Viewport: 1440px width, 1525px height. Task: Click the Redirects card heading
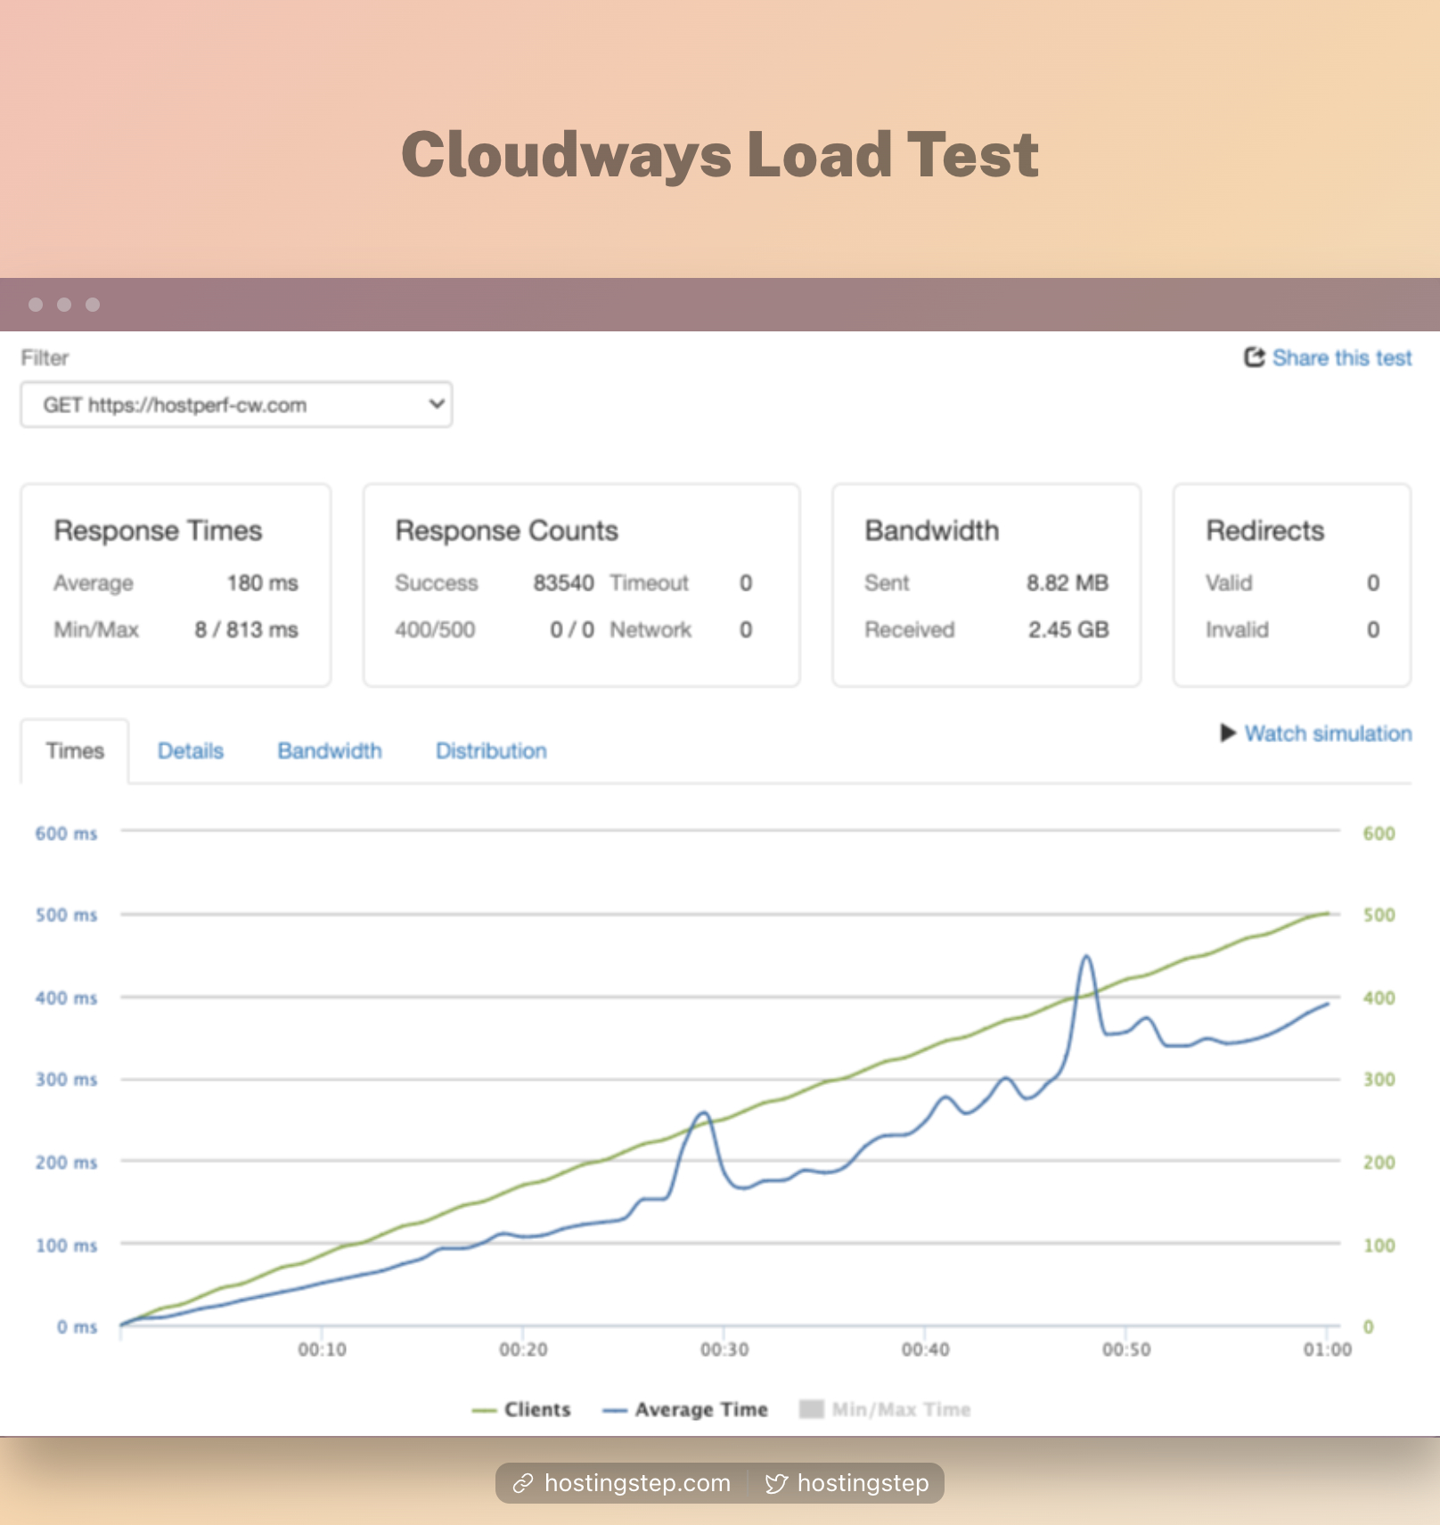[1264, 531]
